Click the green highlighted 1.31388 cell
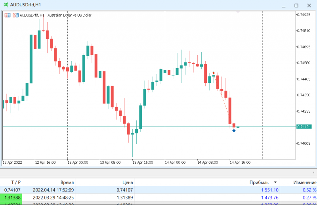The height and width of the screenshot is (205, 317). pyautogui.click(x=11, y=197)
